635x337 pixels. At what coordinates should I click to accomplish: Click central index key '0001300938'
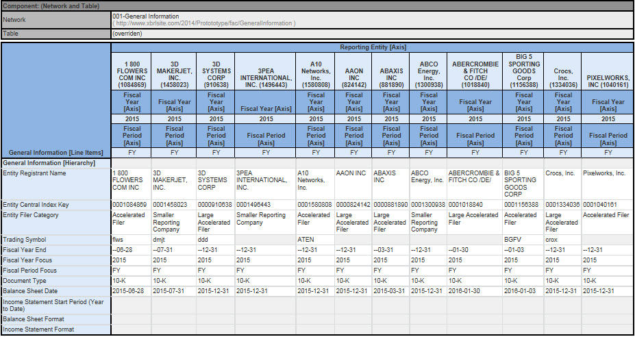pyautogui.click(x=428, y=205)
